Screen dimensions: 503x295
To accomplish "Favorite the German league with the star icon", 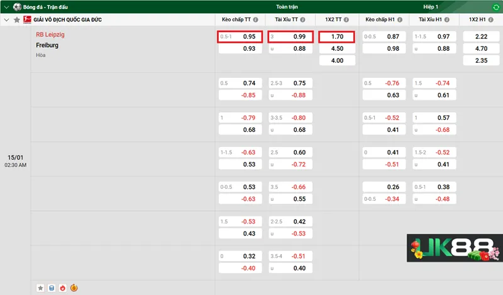I will pyautogui.click(x=17, y=20).
